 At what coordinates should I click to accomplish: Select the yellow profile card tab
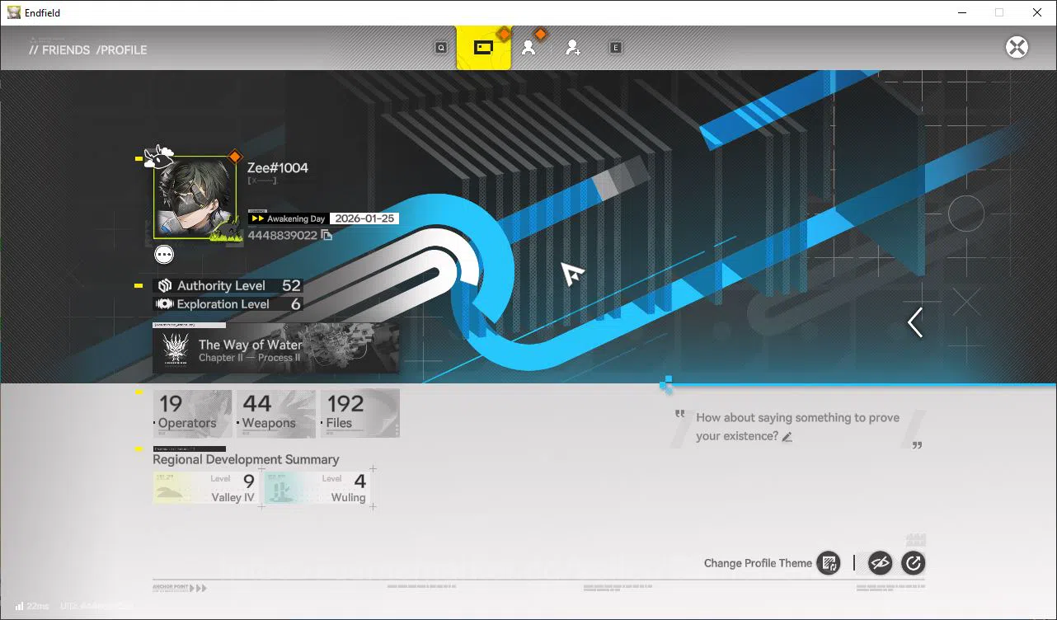484,48
